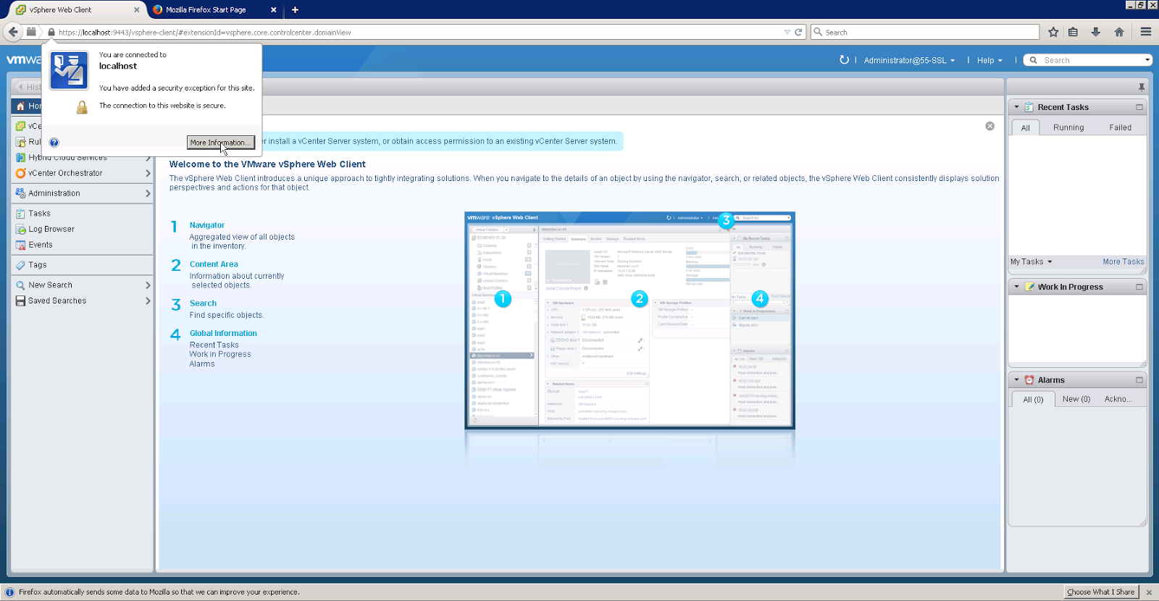Click the Log Browser icon
Image resolution: width=1159 pixels, height=601 pixels.
click(21, 230)
